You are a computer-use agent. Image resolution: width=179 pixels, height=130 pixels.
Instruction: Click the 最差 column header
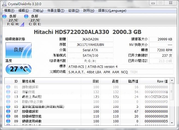(111, 81)
